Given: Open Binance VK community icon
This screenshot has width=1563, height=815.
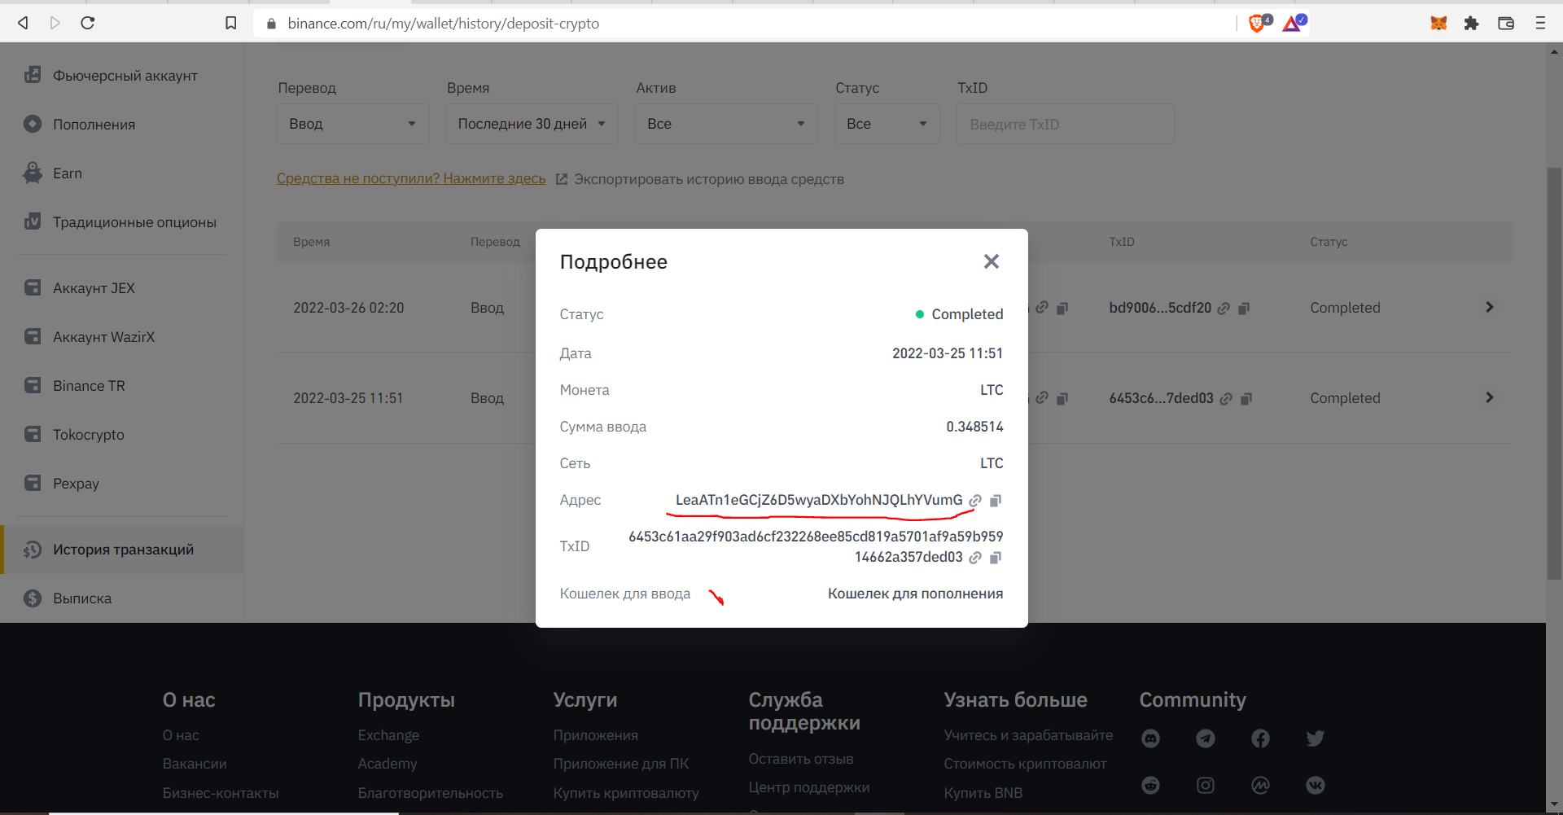Looking at the screenshot, I should tap(1316, 785).
